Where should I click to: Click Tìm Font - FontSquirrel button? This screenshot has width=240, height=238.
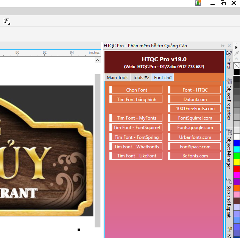(x=136, y=128)
